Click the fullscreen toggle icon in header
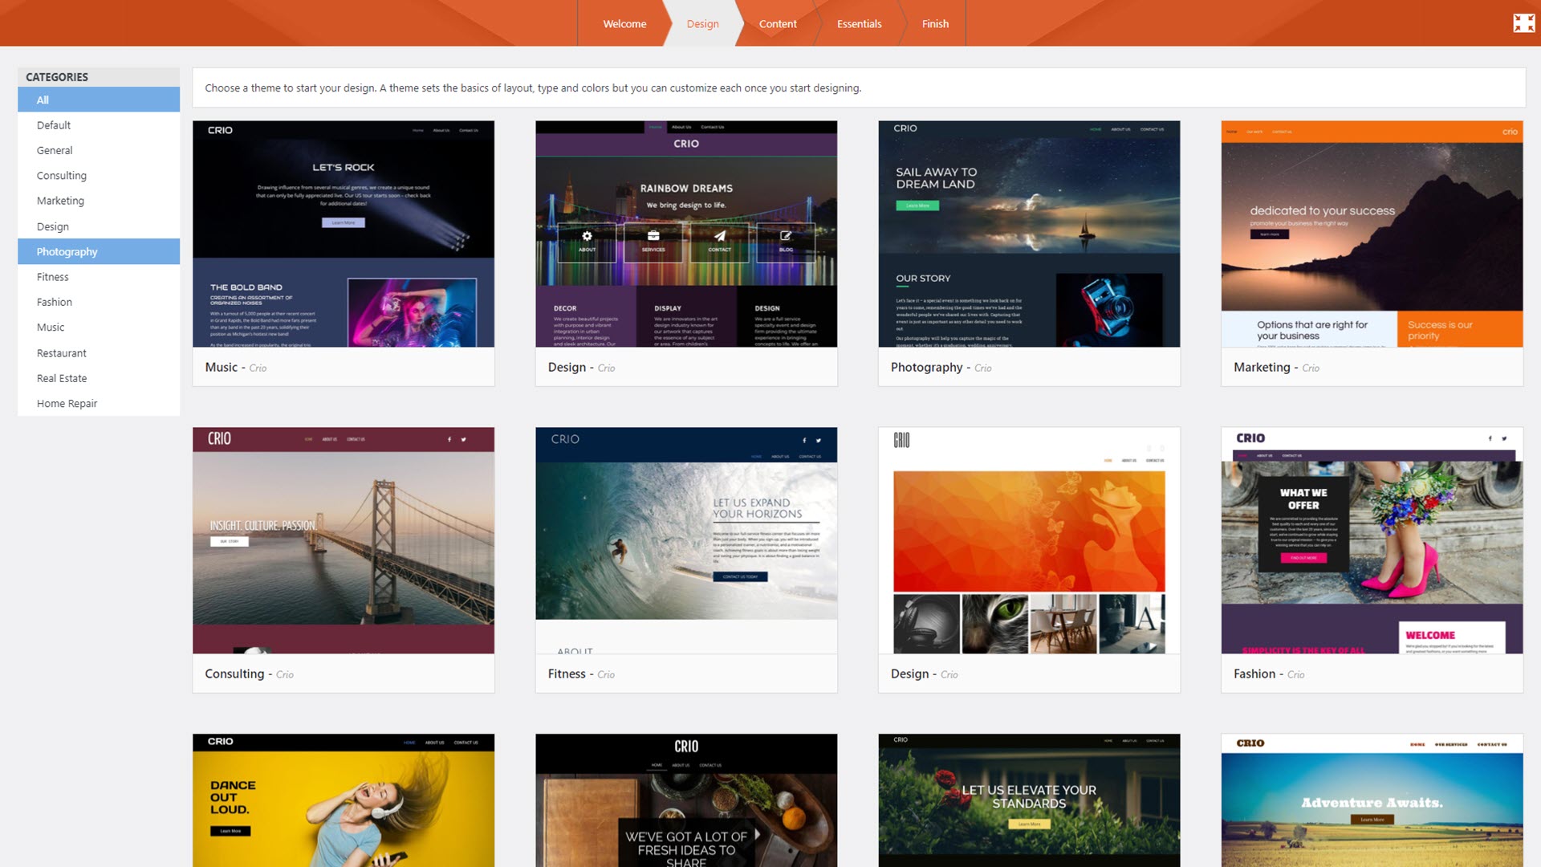Screen dimensions: 1541x867 [x=1523, y=23]
